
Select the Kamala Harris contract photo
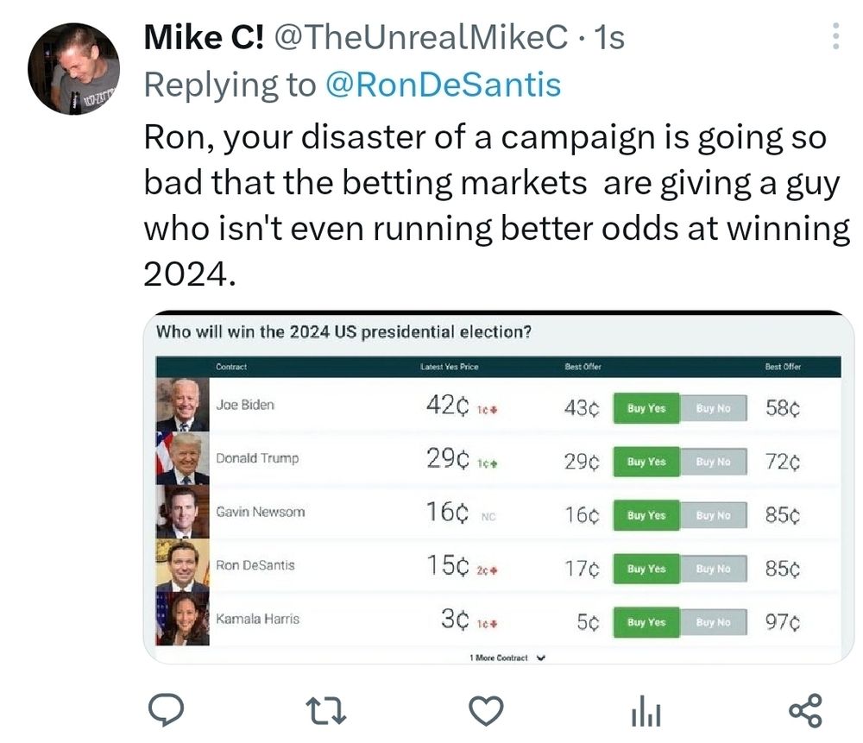coord(183,619)
